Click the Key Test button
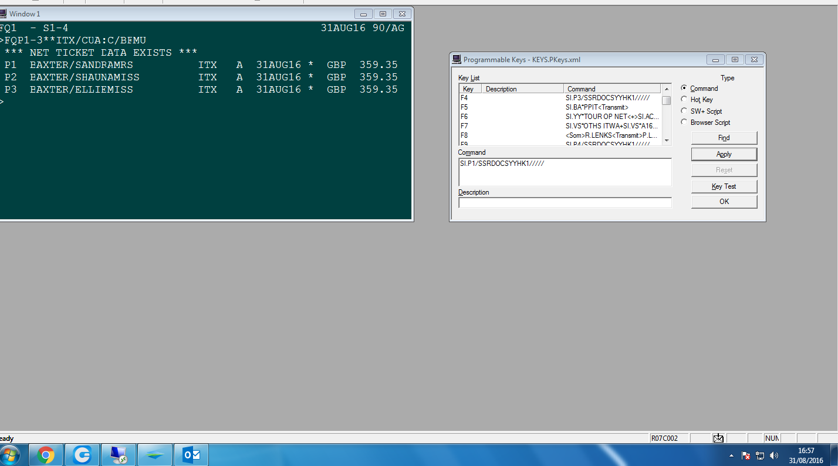Image resolution: width=838 pixels, height=466 pixels. pyautogui.click(x=724, y=186)
